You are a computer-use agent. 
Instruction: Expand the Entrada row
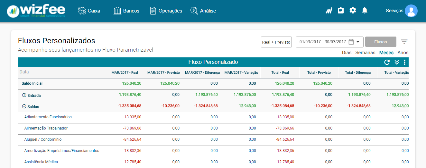pos(24,95)
